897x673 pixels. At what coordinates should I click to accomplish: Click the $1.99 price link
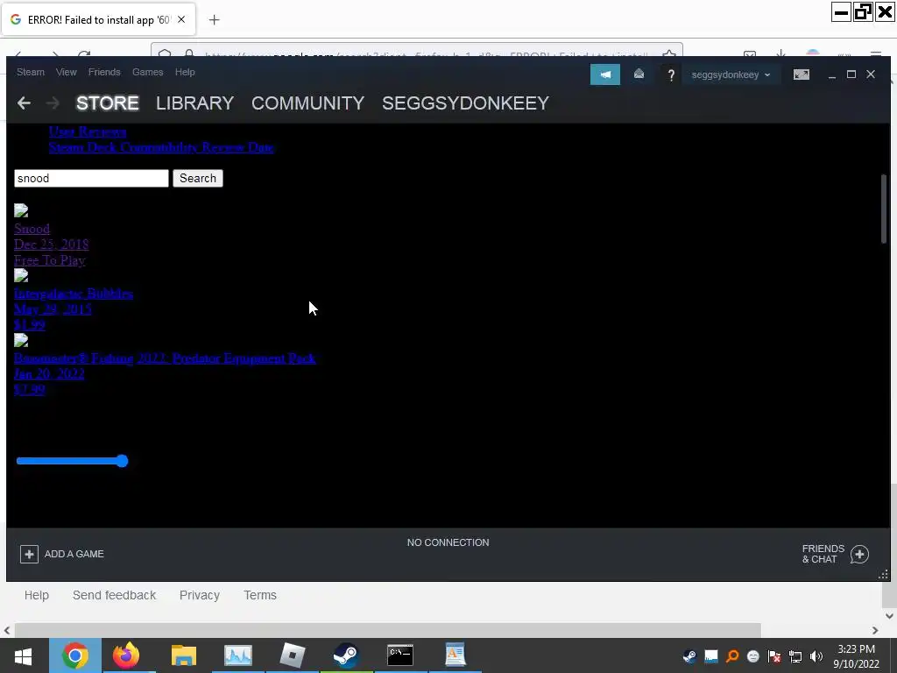point(29,325)
